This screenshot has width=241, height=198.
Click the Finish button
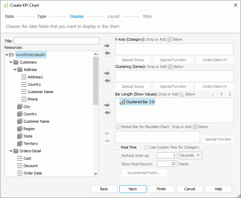point(161,189)
